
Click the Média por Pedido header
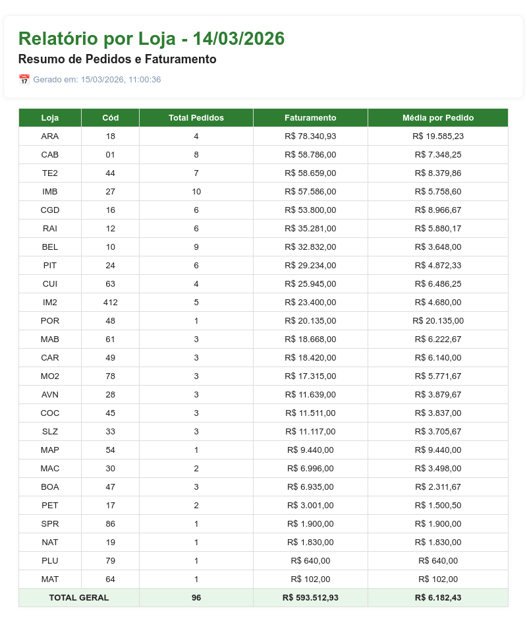coord(438,117)
